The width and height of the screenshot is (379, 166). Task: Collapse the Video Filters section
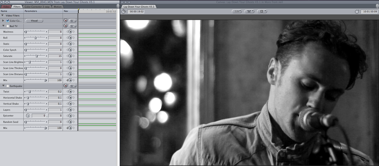pos(3,15)
